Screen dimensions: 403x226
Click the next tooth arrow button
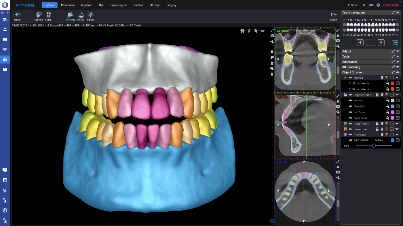(381, 43)
